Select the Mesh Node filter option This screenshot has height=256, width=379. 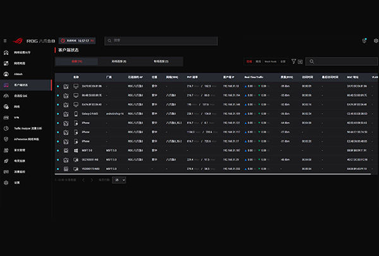[270, 61]
